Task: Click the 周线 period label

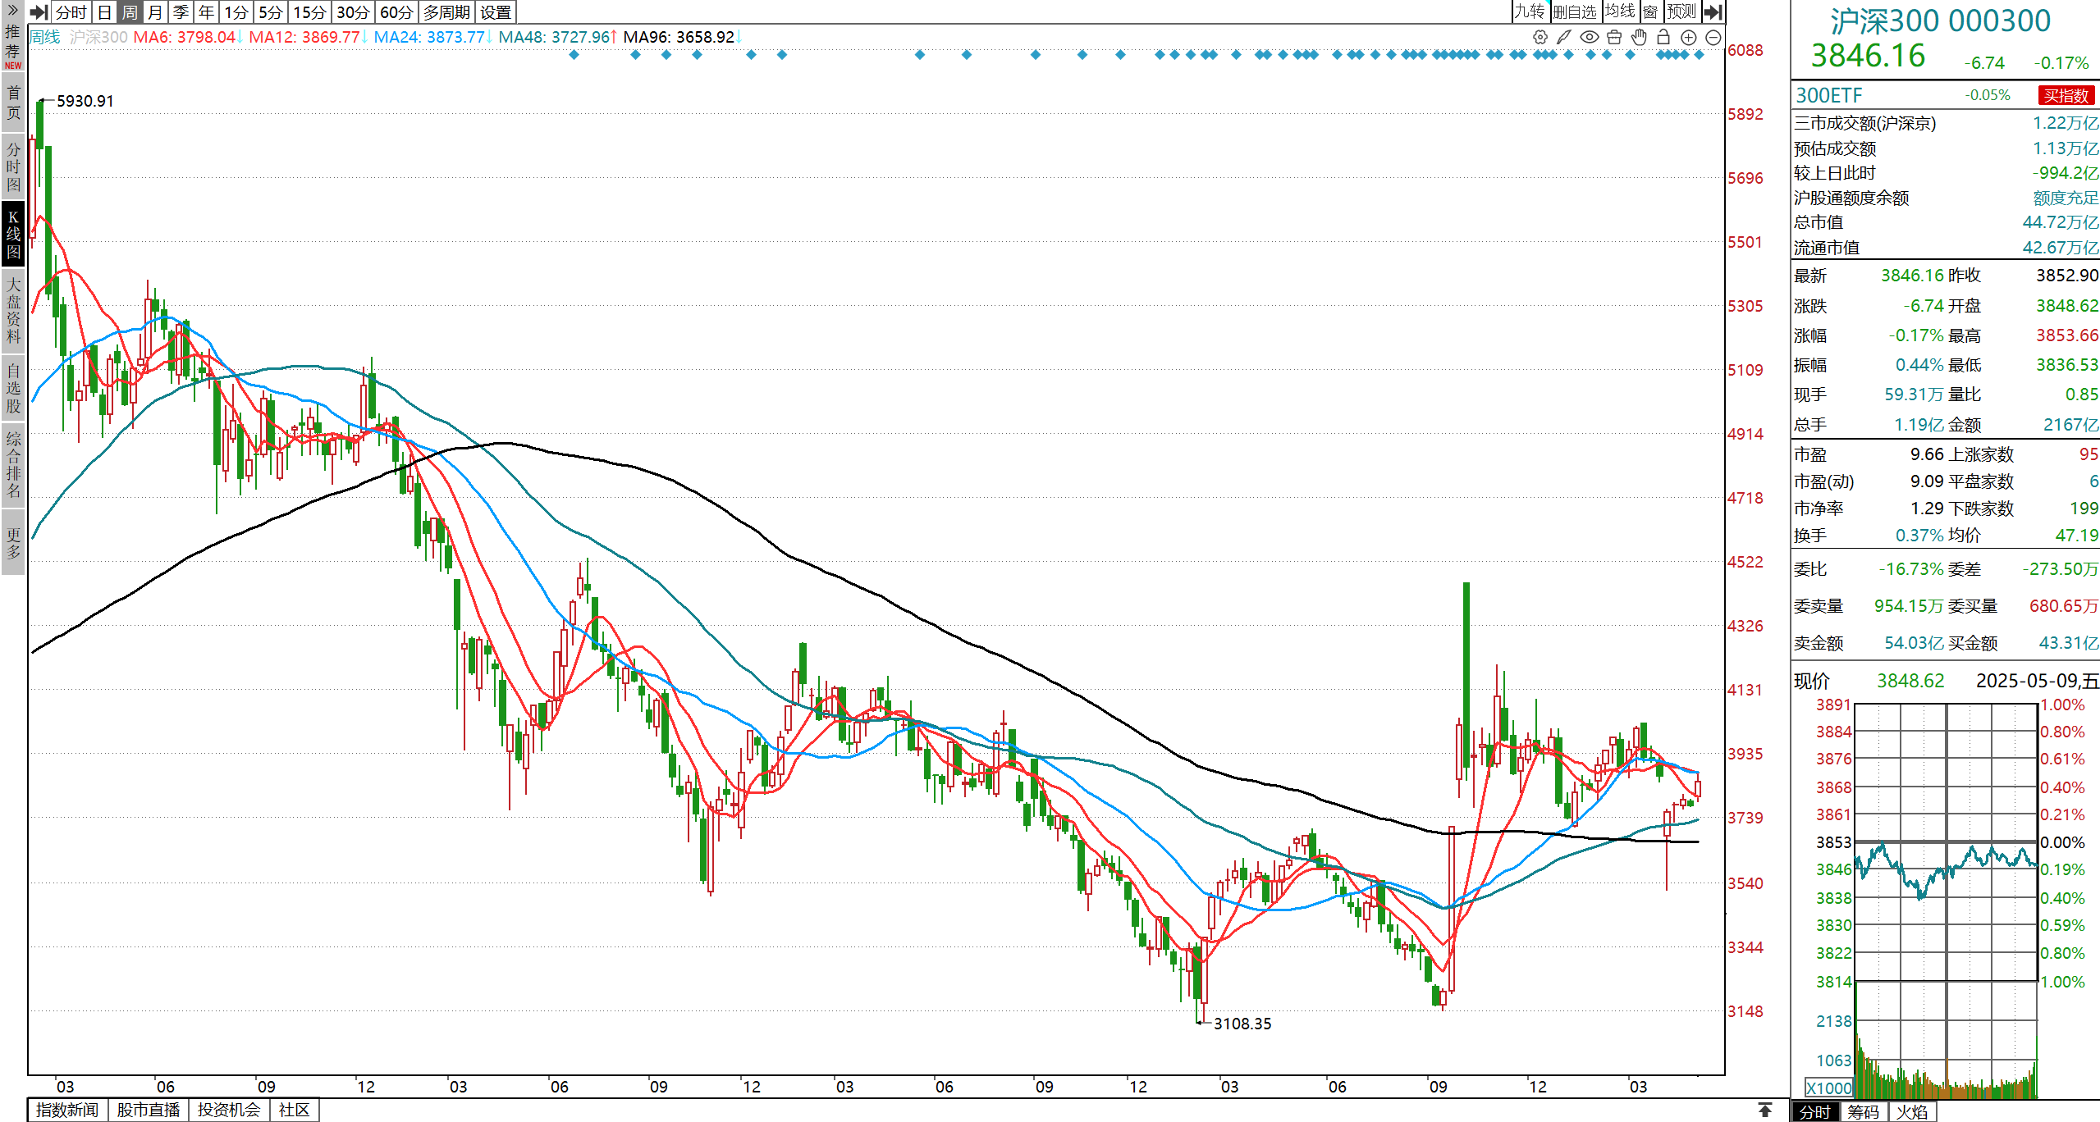Action: tap(44, 37)
